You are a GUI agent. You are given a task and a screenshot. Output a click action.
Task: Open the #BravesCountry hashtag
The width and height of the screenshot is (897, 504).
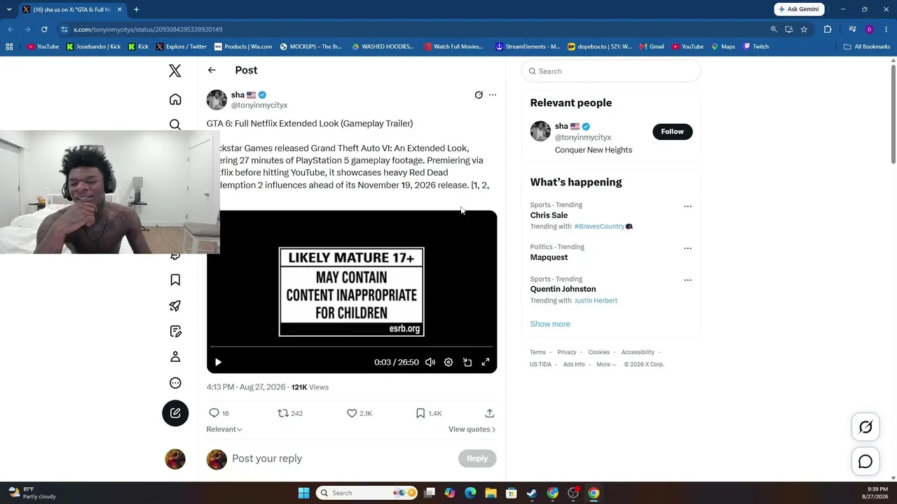point(599,227)
